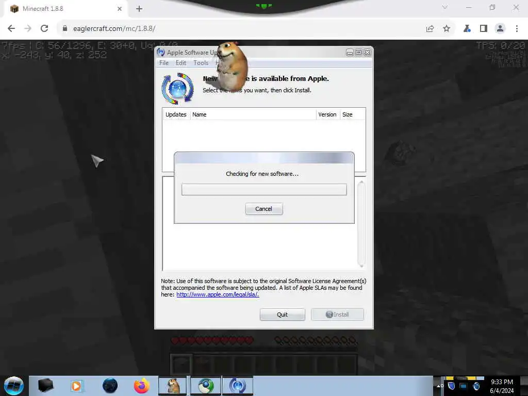Click the address bar URL field
The image size is (528, 396).
[x=236, y=28]
